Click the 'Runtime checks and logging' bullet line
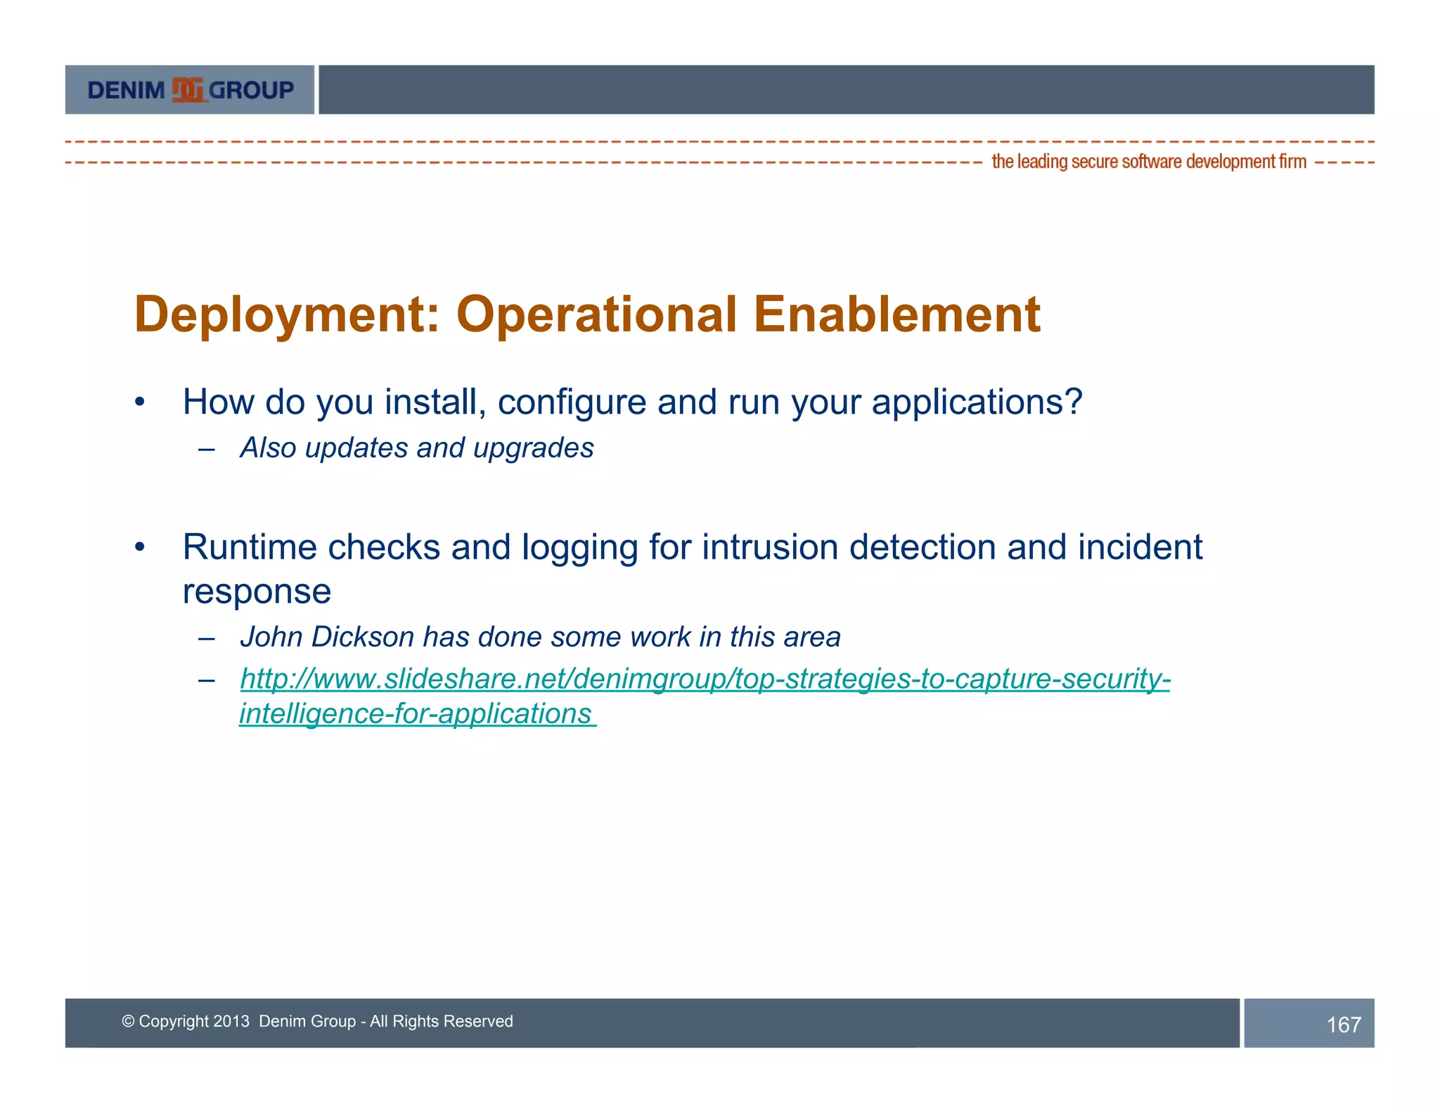The width and height of the screenshot is (1440, 1113). [692, 547]
